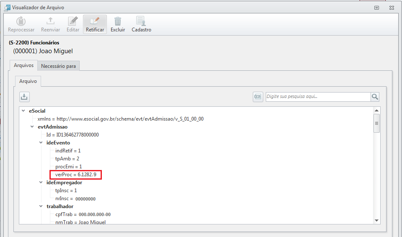Click the trabalhador node label
This screenshot has height=237, width=402.
[60, 206]
